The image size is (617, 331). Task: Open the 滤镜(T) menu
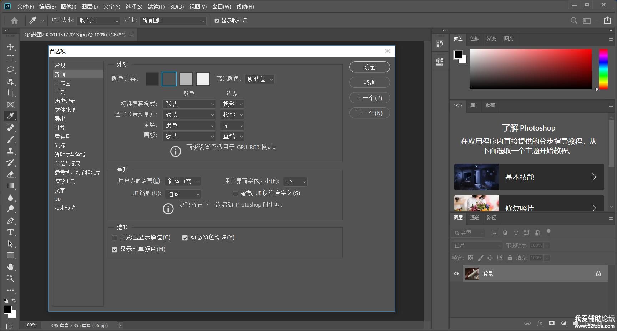(156, 7)
